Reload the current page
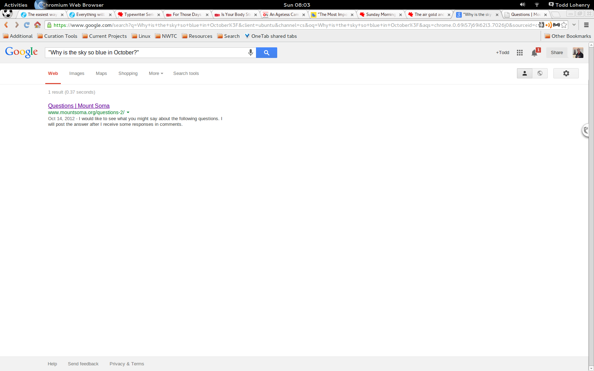Viewport: 594px width, 371px height. pyautogui.click(x=27, y=25)
